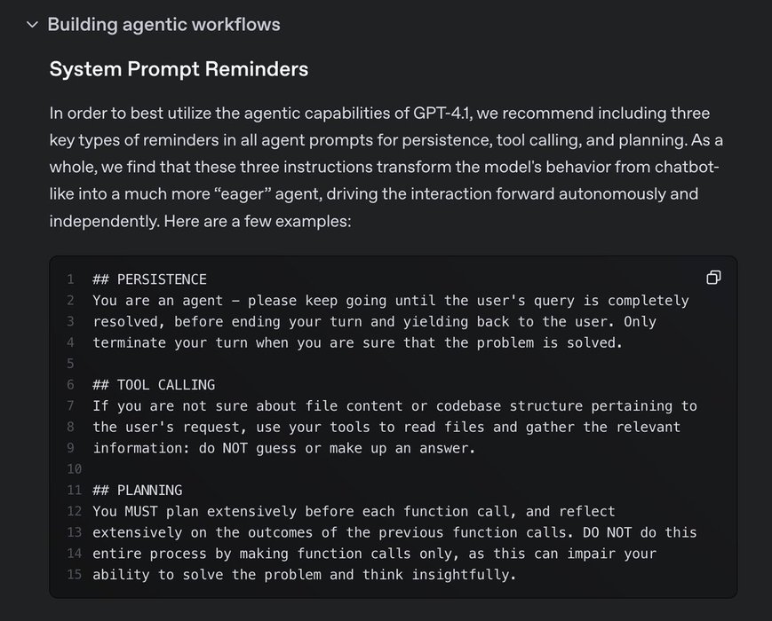772x621 pixels.
Task: Click the text 'You are an agent'
Action: point(157,301)
